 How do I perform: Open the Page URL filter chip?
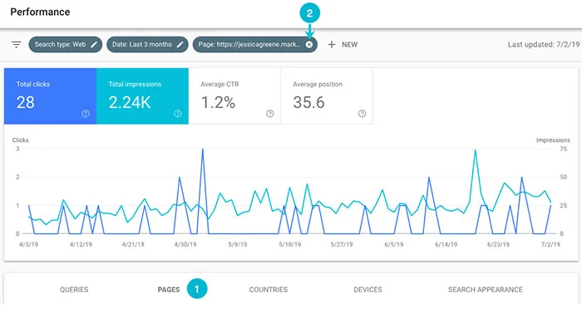coord(255,45)
